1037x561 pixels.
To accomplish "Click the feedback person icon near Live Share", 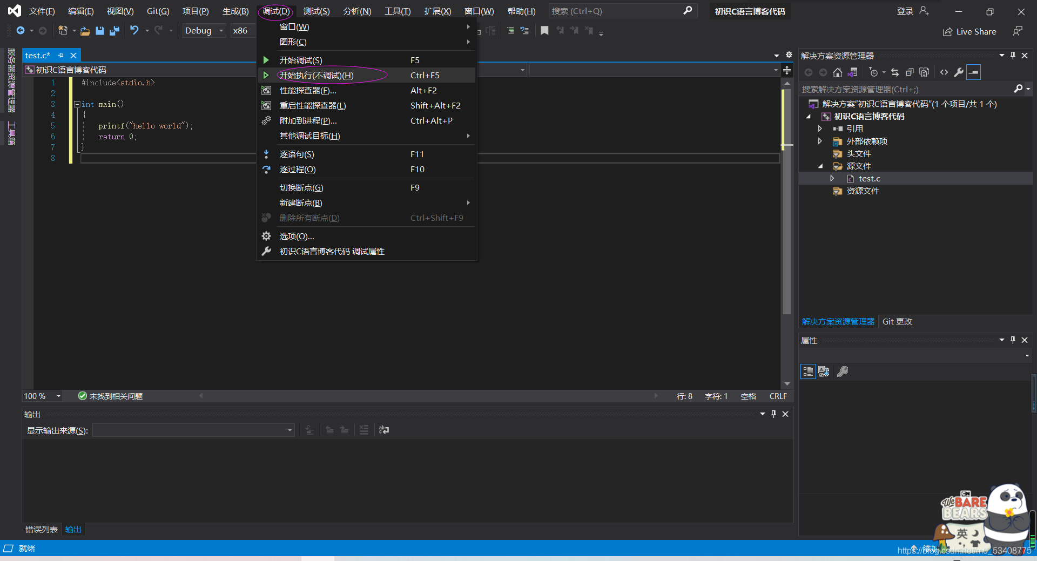I will (x=1018, y=31).
